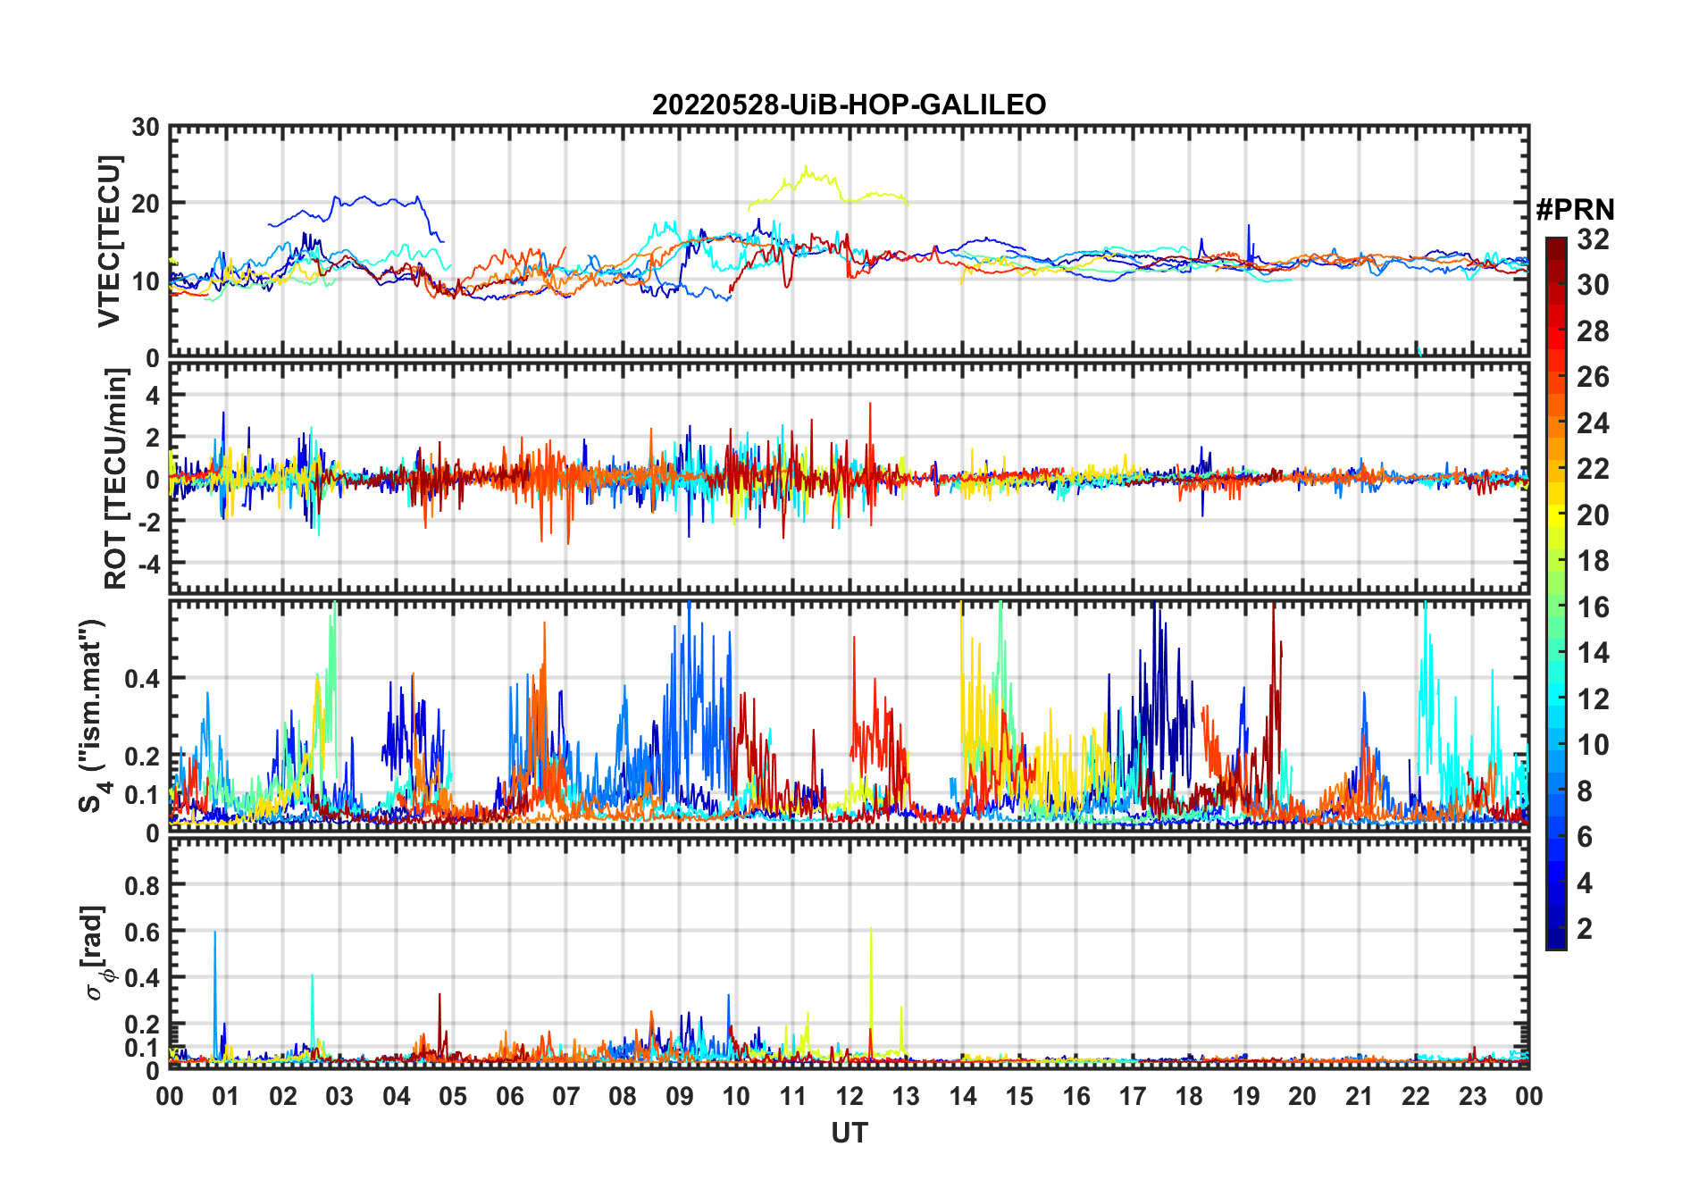Click the blue VTEC curve plateau near 20 TECU
The height and width of the screenshot is (1188, 1699).
pos(375,201)
